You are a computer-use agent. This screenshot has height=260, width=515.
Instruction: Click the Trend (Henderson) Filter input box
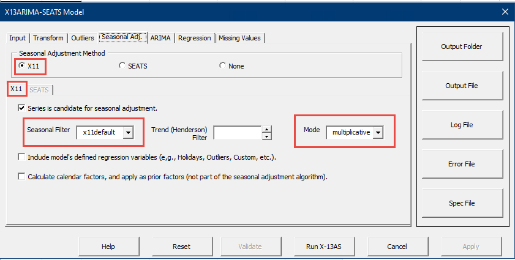pyautogui.click(x=238, y=133)
